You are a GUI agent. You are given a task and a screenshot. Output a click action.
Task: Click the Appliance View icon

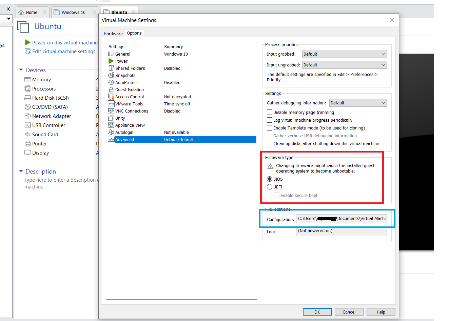point(111,125)
